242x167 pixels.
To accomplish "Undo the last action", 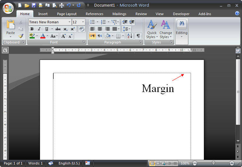I will coord(68,5).
